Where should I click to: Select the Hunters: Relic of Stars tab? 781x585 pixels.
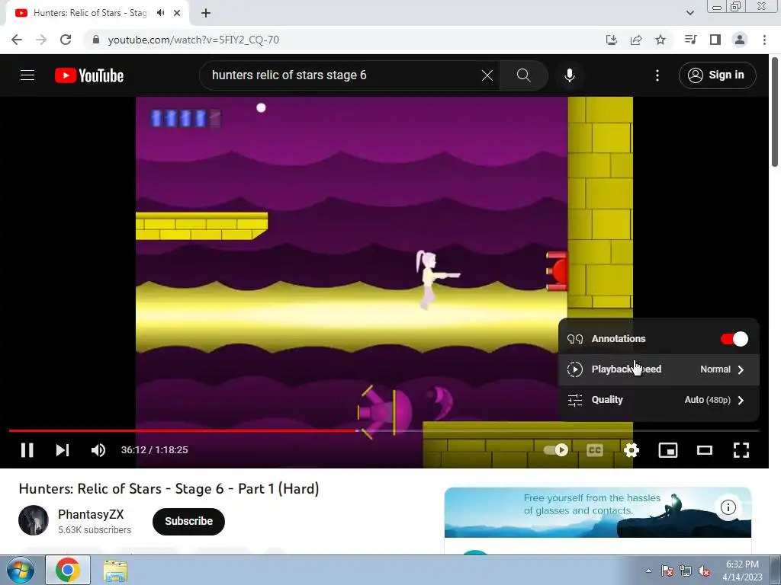point(97,14)
